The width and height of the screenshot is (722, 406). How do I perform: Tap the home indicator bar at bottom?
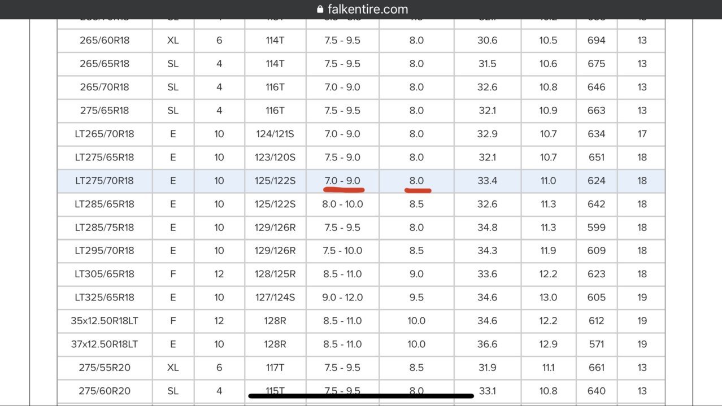(361, 396)
